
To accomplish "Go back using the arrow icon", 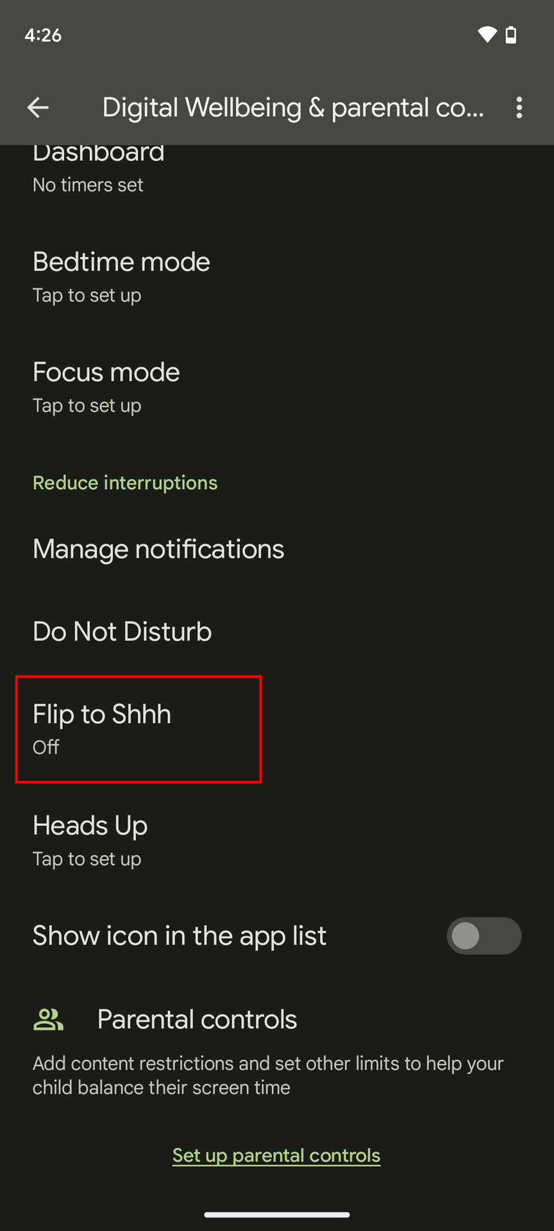I will coord(38,108).
